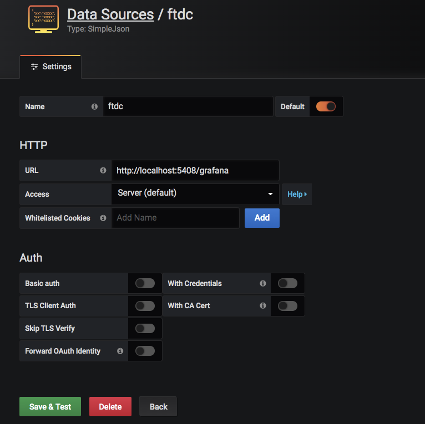
Task: Open the Access dropdown showing Server (default)
Action: pyautogui.click(x=195, y=194)
